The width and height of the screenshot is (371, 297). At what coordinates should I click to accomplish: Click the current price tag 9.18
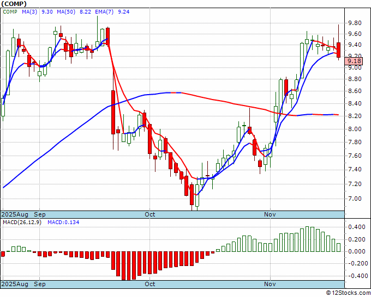click(x=354, y=61)
